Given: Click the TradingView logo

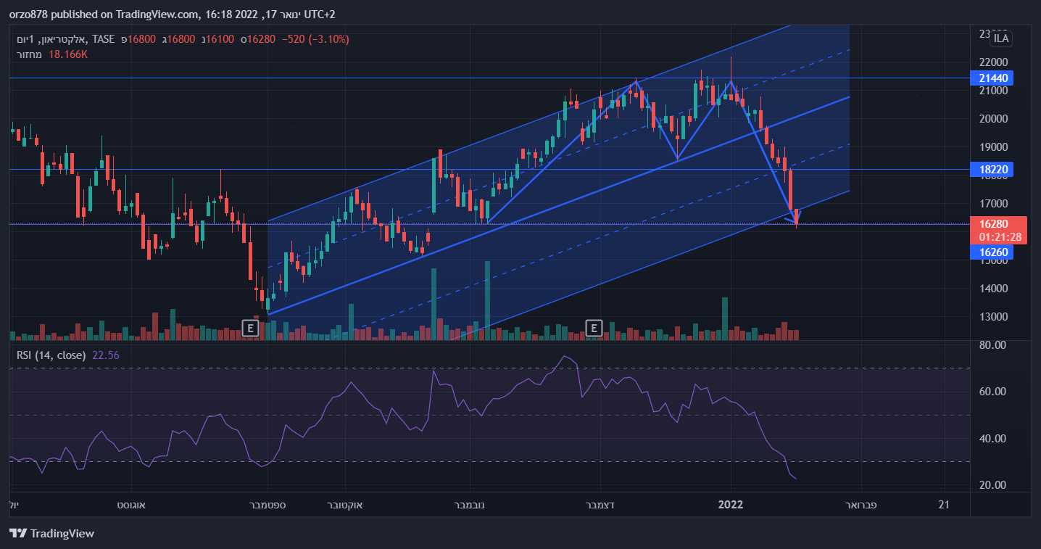Looking at the screenshot, I should pyautogui.click(x=52, y=534).
